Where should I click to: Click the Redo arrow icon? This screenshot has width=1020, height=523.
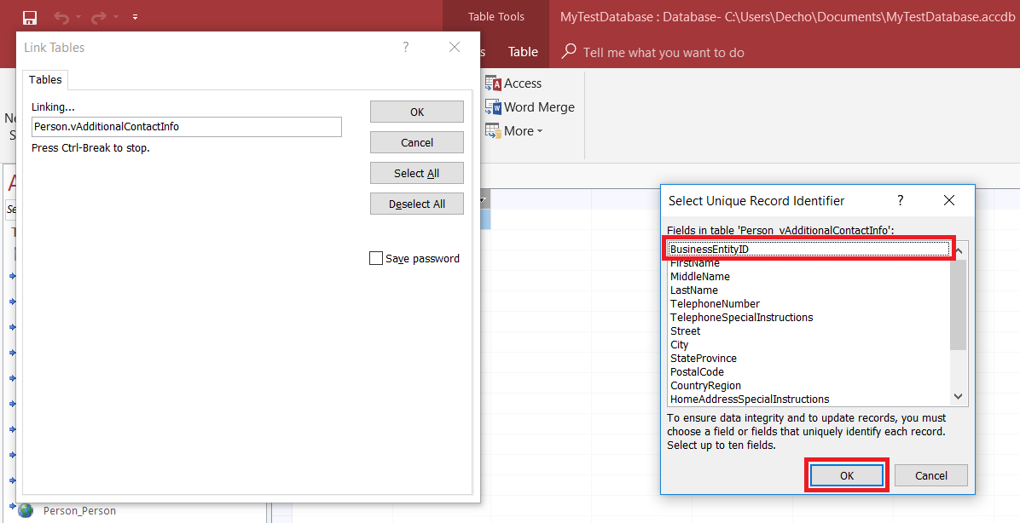pos(98,17)
